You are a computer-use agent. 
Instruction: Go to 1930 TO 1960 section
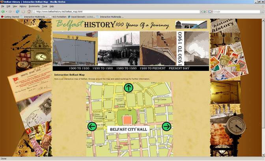(103, 68)
